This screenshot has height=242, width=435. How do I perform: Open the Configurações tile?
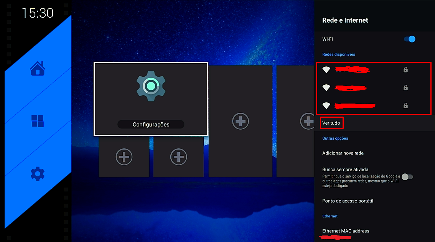[x=151, y=99]
